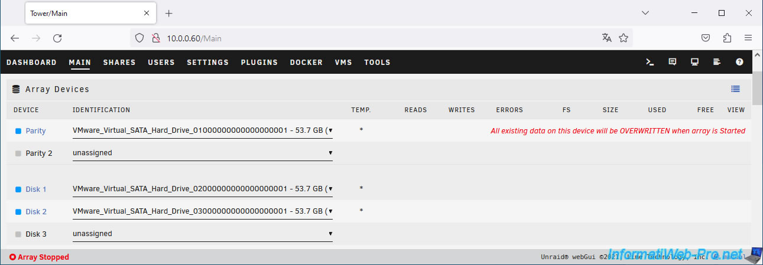Reload the current page
763x265 pixels.
[57, 38]
